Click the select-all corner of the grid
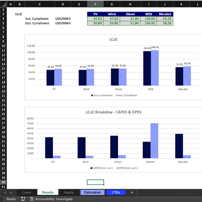 [3, 4]
